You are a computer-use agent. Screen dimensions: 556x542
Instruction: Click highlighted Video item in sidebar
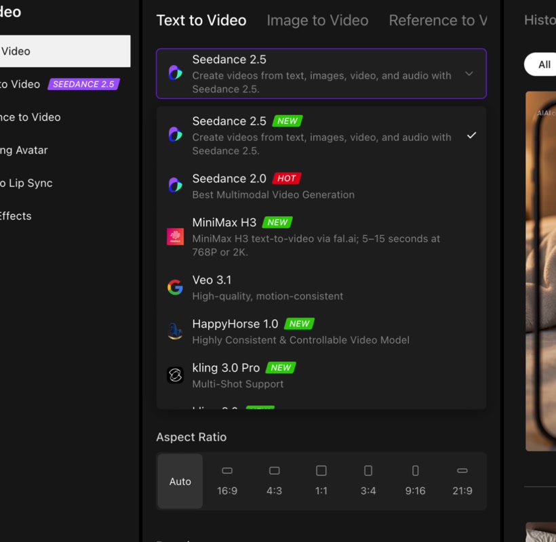[x=65, y=51]
